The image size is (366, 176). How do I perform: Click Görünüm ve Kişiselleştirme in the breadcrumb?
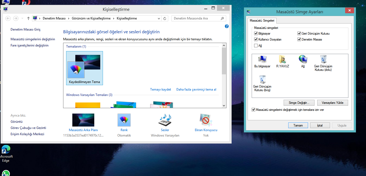(91, 18)
